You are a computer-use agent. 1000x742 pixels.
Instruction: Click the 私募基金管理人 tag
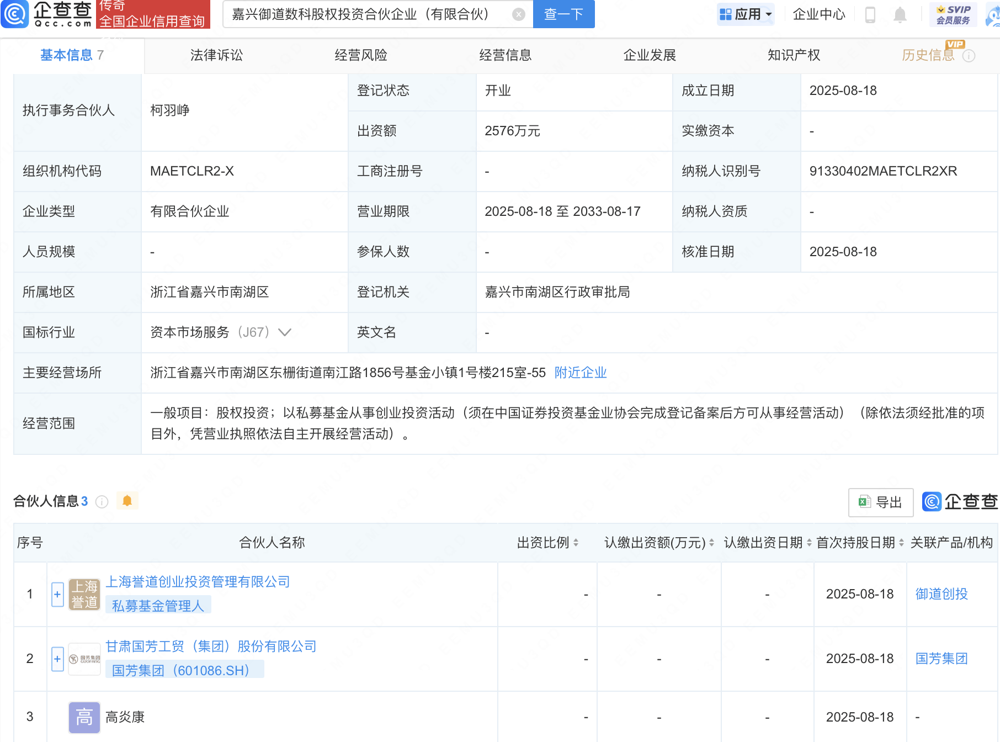click(x=158, y=606)
